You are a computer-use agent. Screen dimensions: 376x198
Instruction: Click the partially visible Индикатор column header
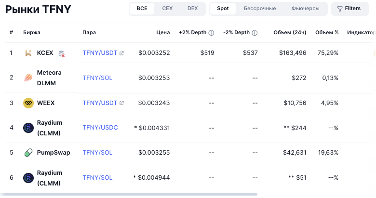(x=362, y=32)
